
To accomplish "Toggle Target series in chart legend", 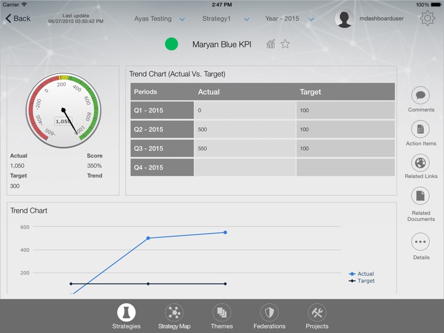I will pos(362,281).
